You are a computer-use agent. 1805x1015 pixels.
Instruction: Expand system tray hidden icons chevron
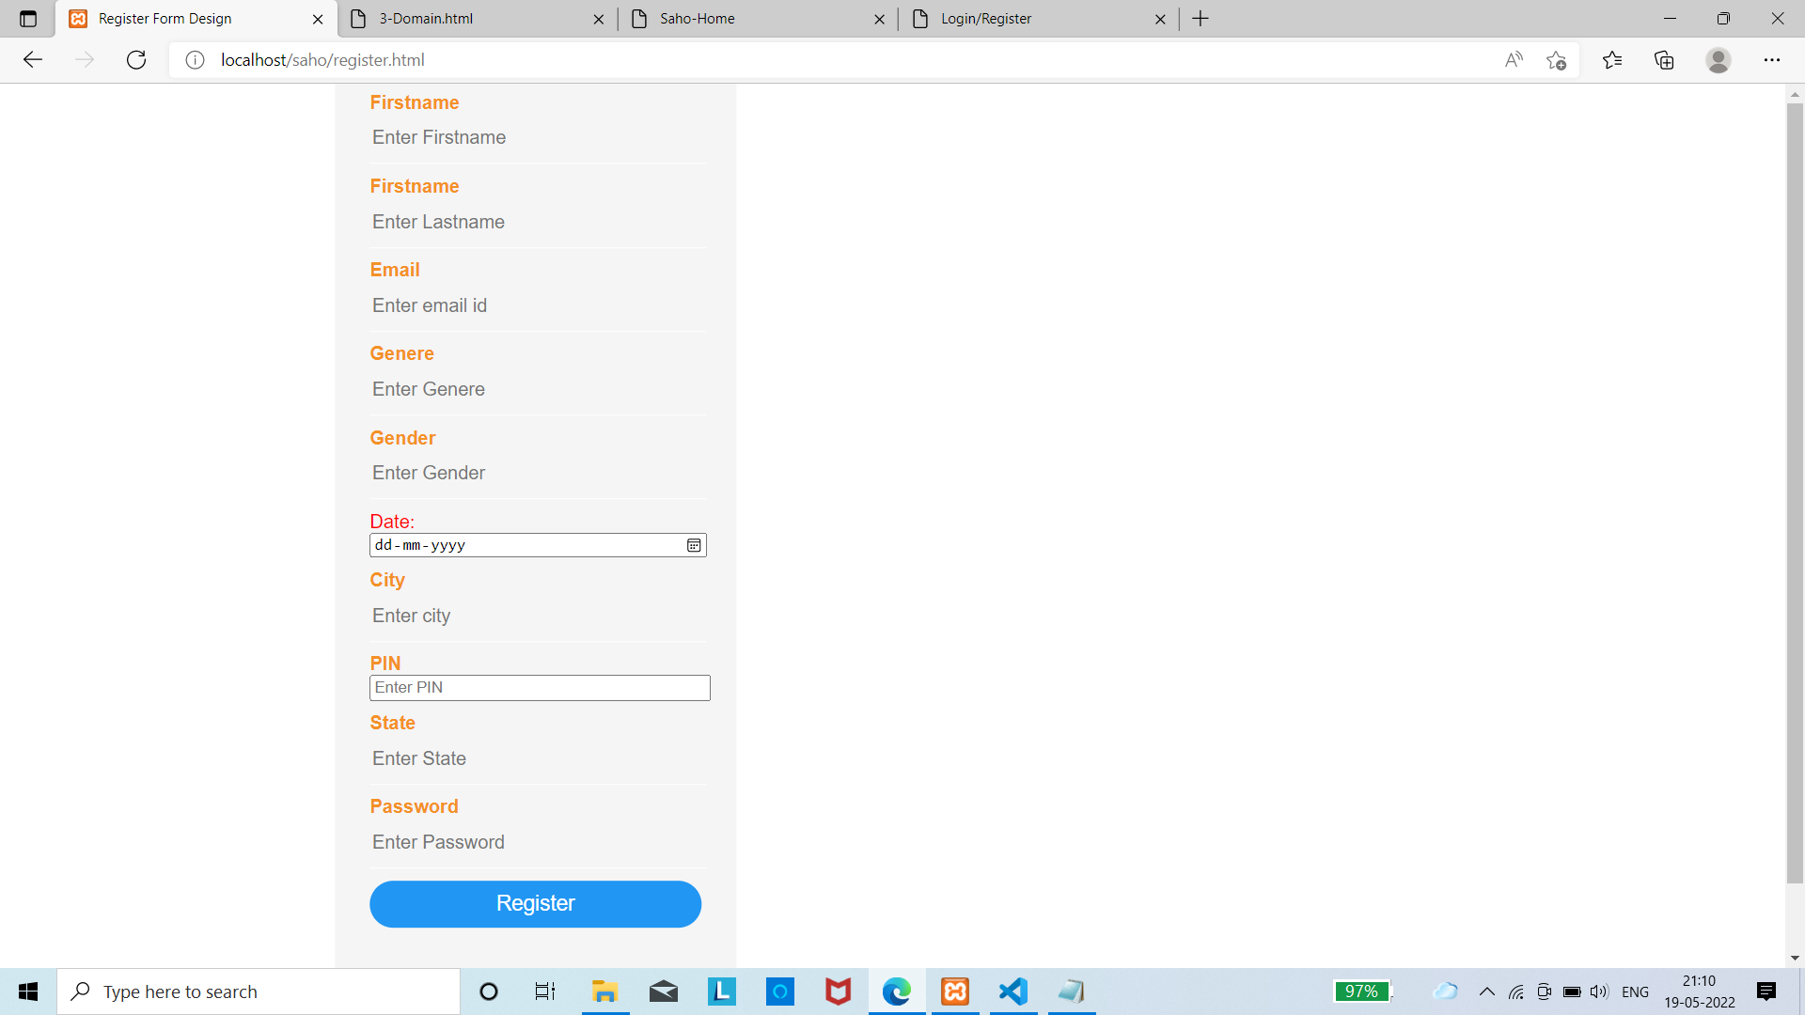pos(1486,992)
